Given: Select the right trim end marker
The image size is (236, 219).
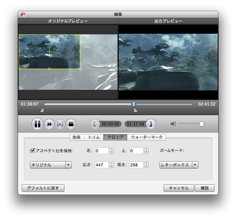Looking at the screenshot, I should click(135, 111).
